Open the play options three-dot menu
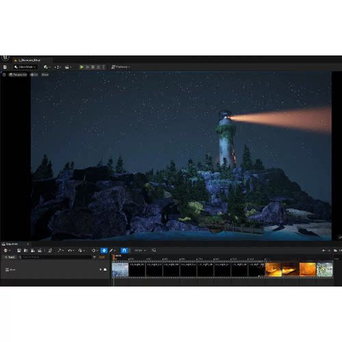This screenshot has width=342, height=342. (x=103, y=67)
